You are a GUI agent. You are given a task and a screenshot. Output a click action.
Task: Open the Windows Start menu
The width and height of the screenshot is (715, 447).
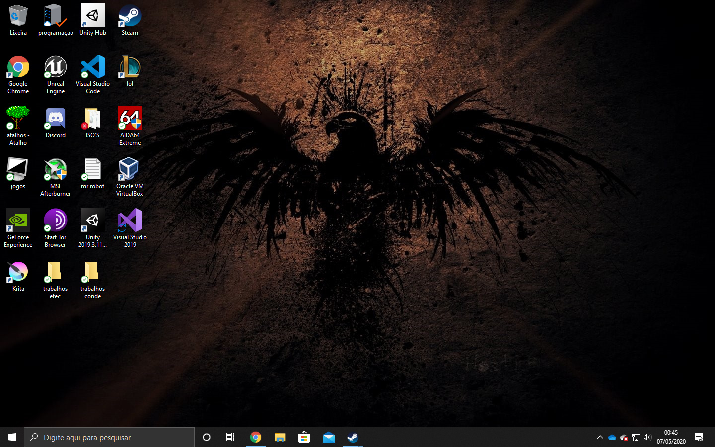tap(12, 437)
